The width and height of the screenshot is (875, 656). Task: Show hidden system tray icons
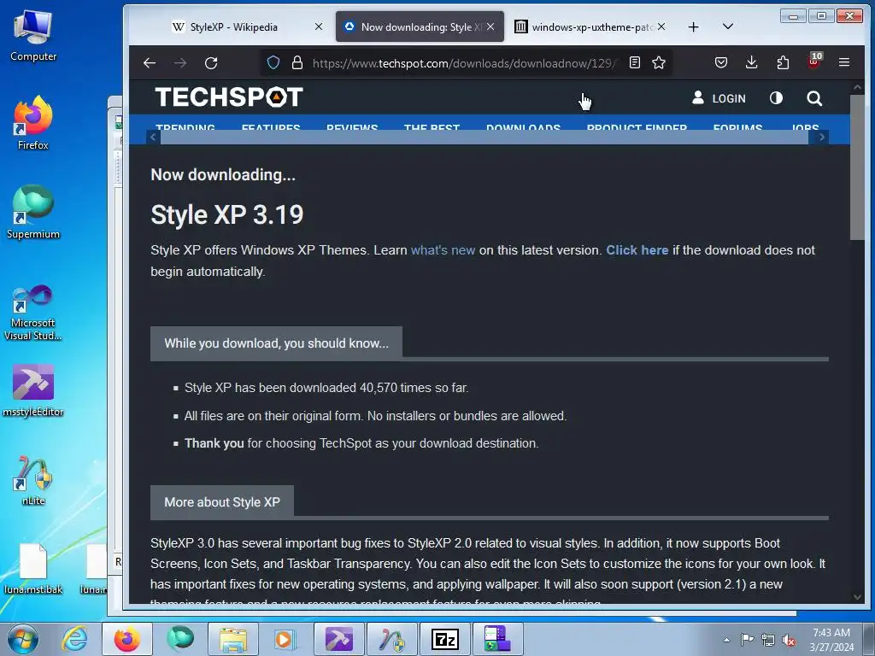click(726, 640)
